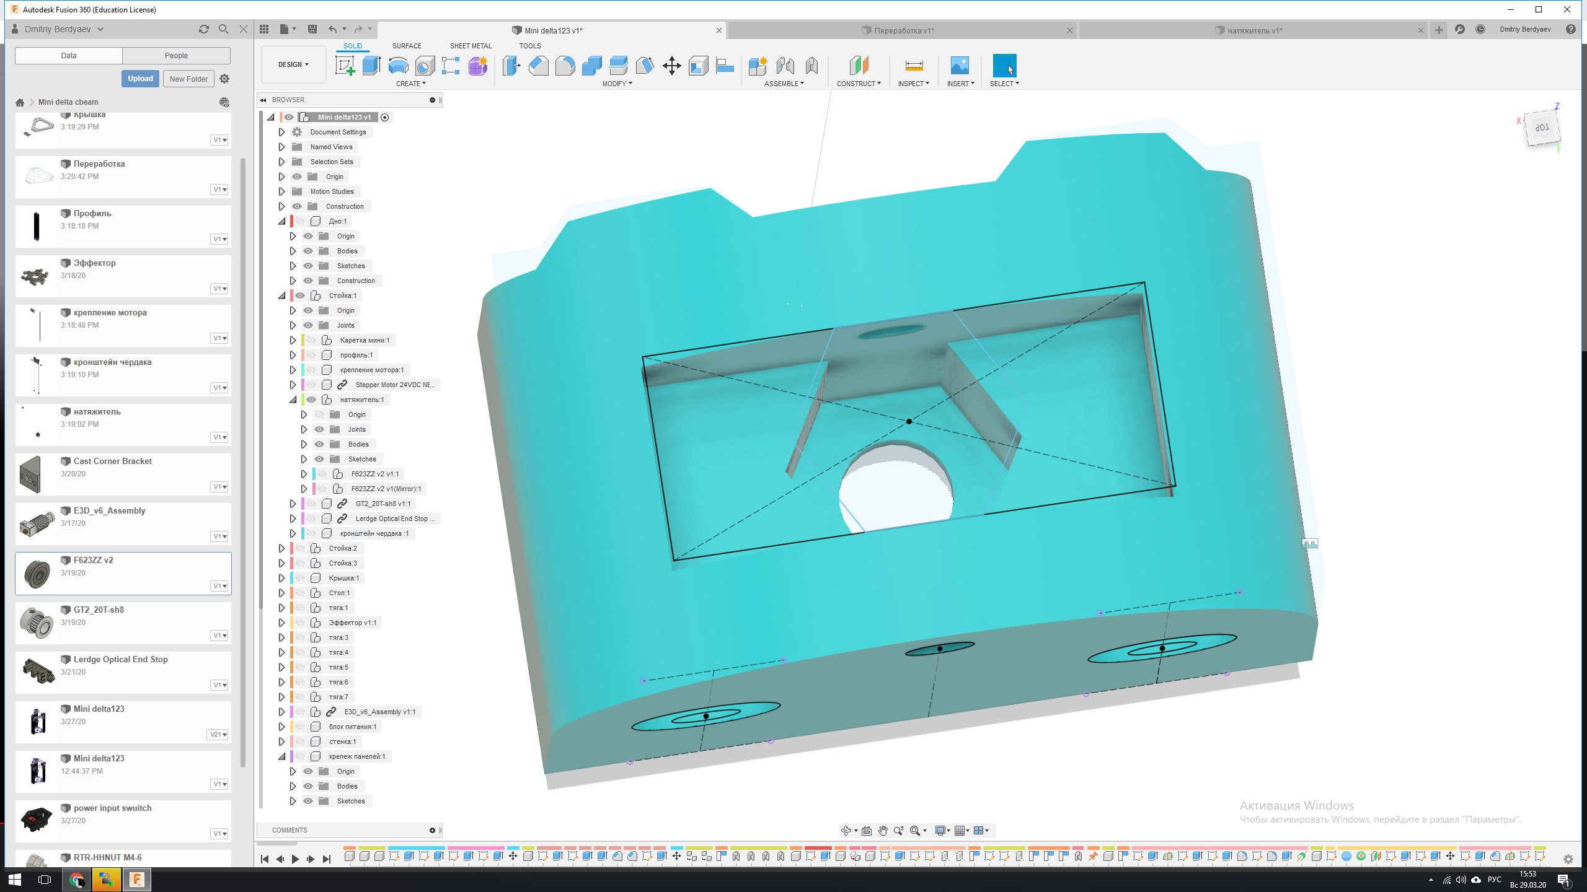The image size is (1587, 892).
Task: Click the Save icon in toolbar
Action: click(312, 29)
